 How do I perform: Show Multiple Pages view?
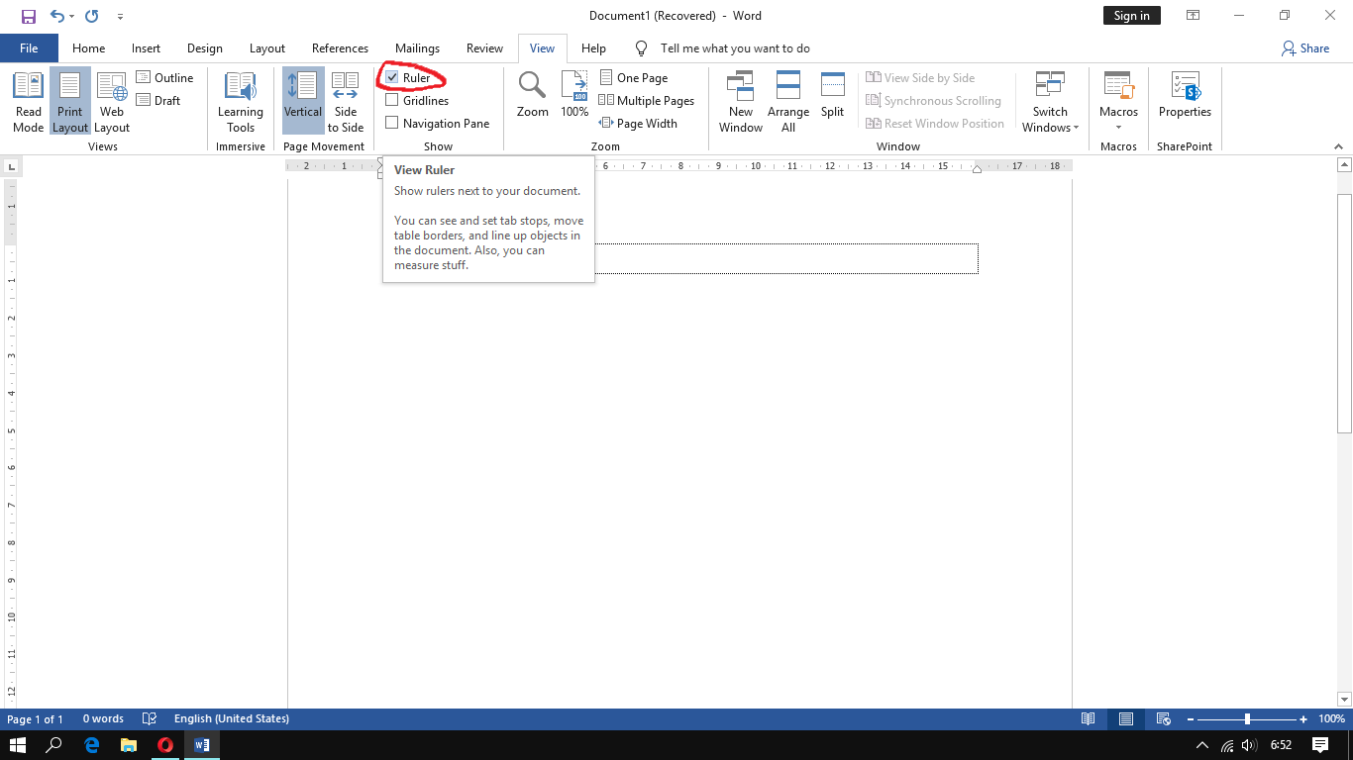click(x=647, y=100)
